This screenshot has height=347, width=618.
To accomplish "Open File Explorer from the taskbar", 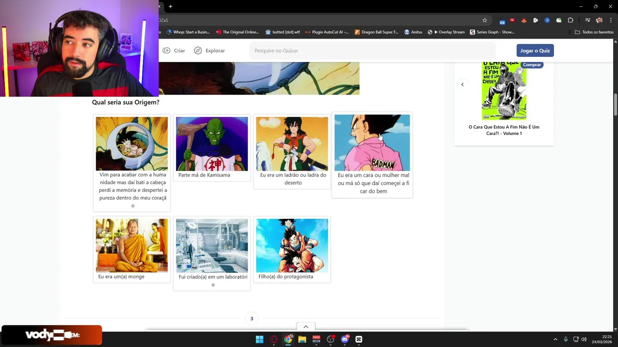I will click(302, 339).
